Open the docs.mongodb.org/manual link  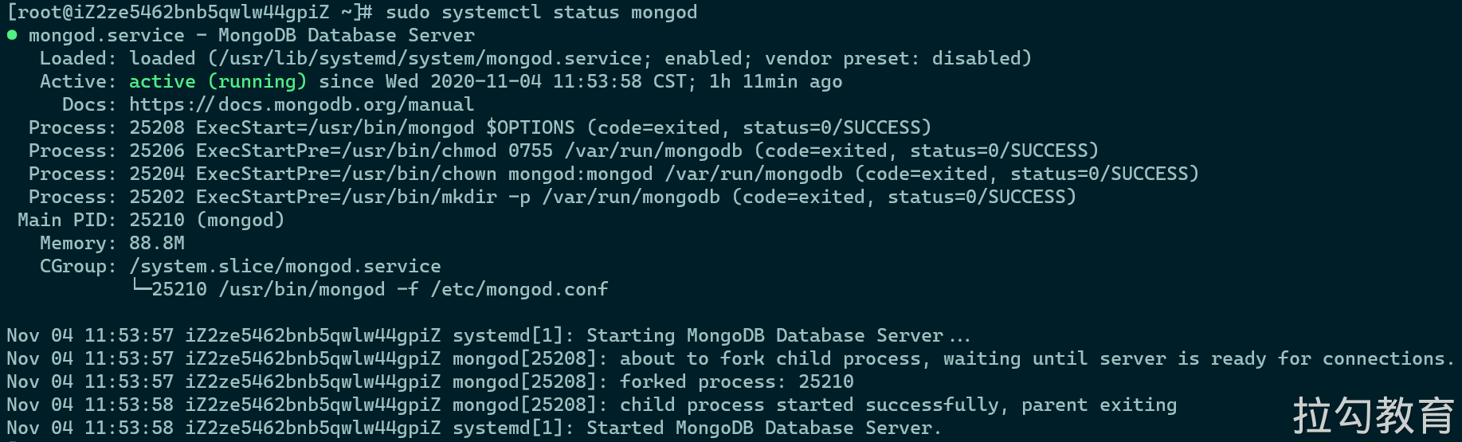pos(301,104)
